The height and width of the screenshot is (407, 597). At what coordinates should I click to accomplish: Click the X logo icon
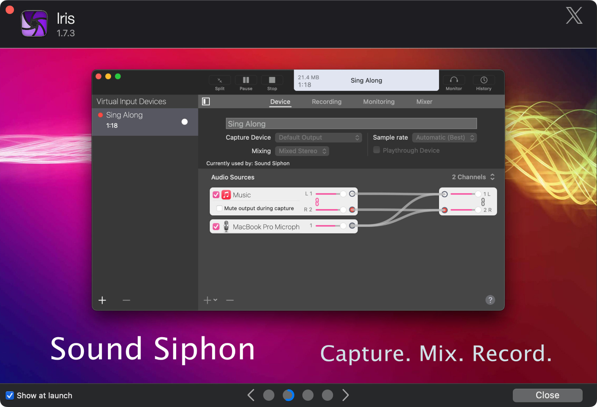(574, 16)
